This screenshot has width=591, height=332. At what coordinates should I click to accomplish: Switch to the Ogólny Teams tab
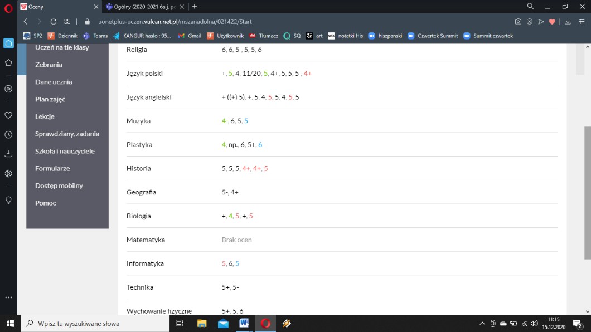144,7
